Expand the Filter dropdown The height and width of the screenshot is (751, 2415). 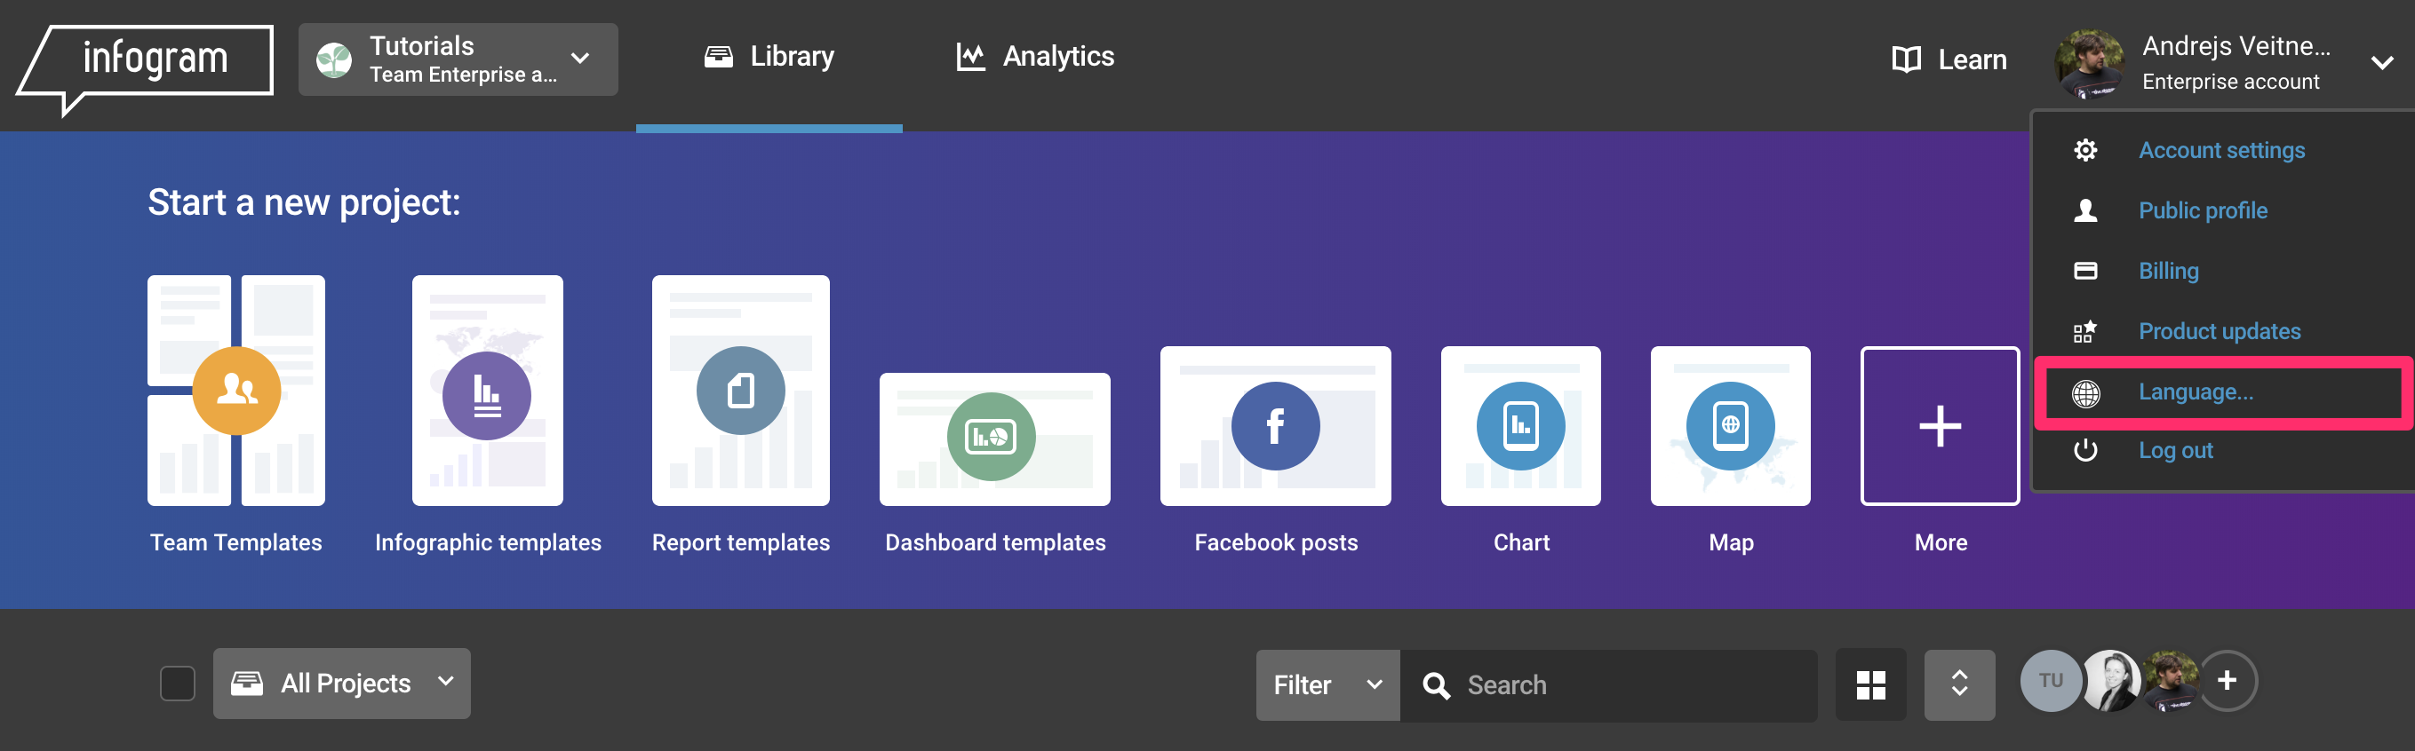pos(1327,684)
